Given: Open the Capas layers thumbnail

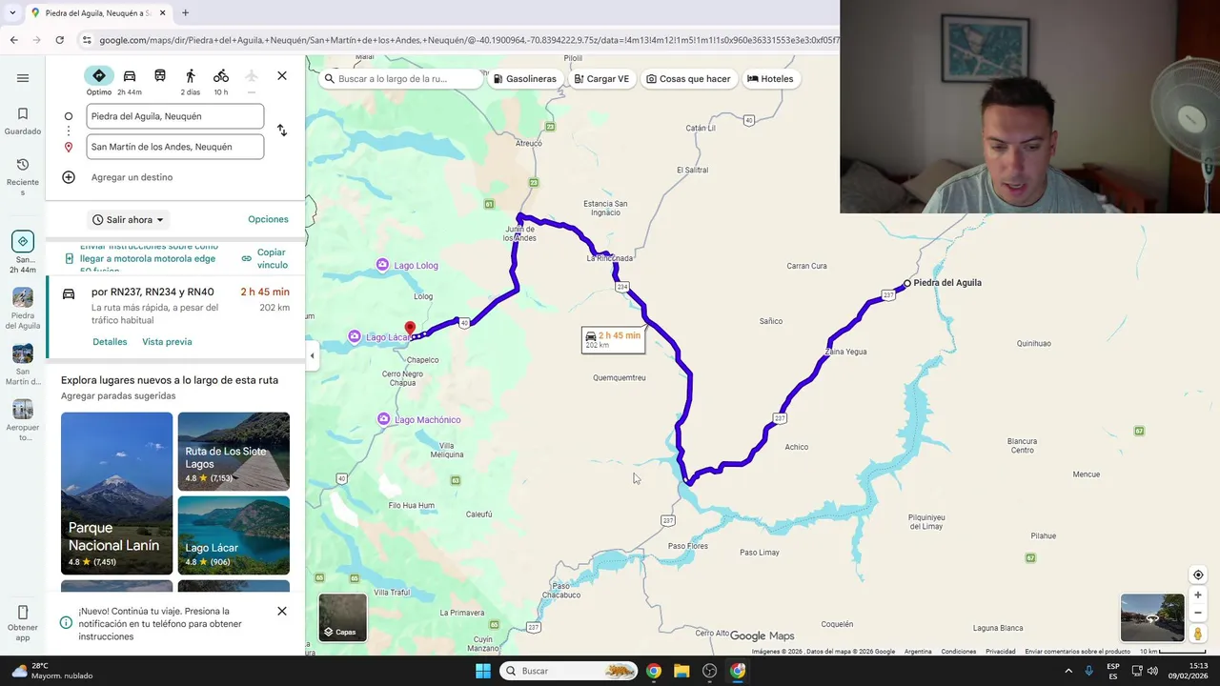Looking at the screenshot, I should tap(342, 617).
